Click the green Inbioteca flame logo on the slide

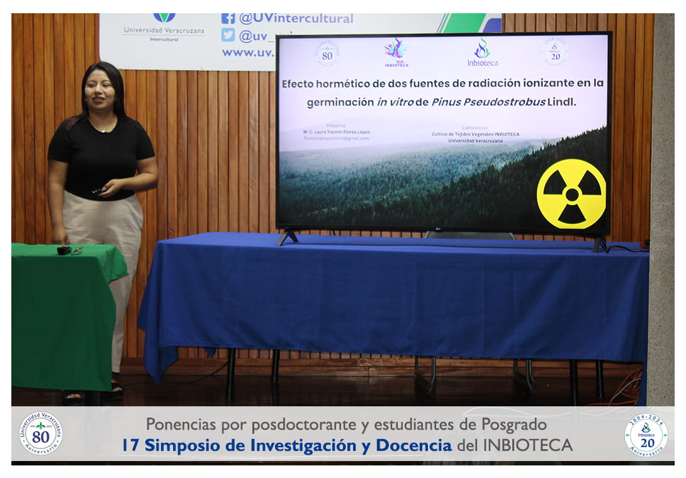(x=482, y=53)
